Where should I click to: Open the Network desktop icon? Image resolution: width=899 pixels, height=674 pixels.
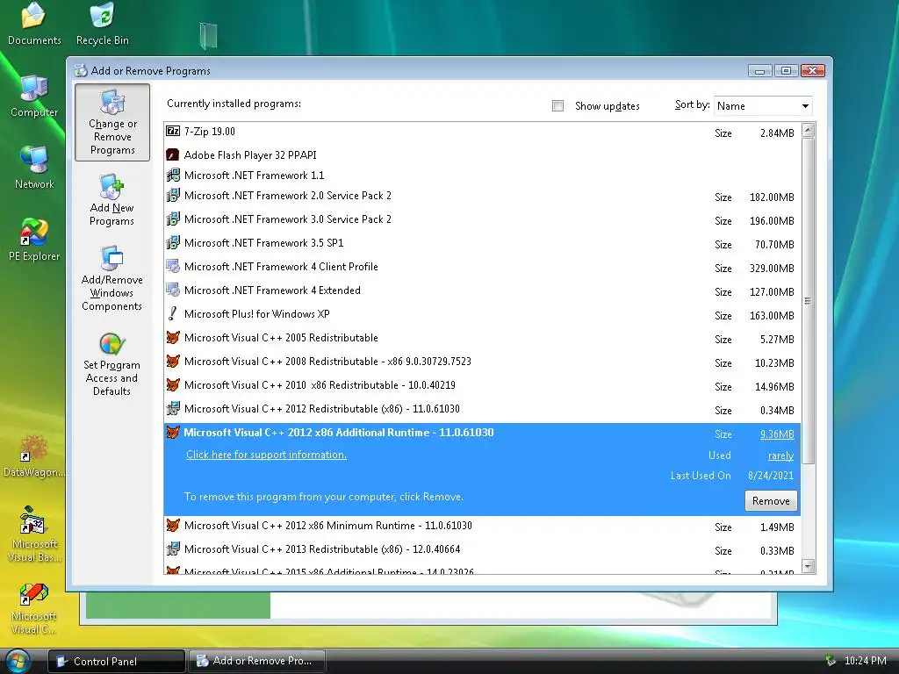(34, 168)
